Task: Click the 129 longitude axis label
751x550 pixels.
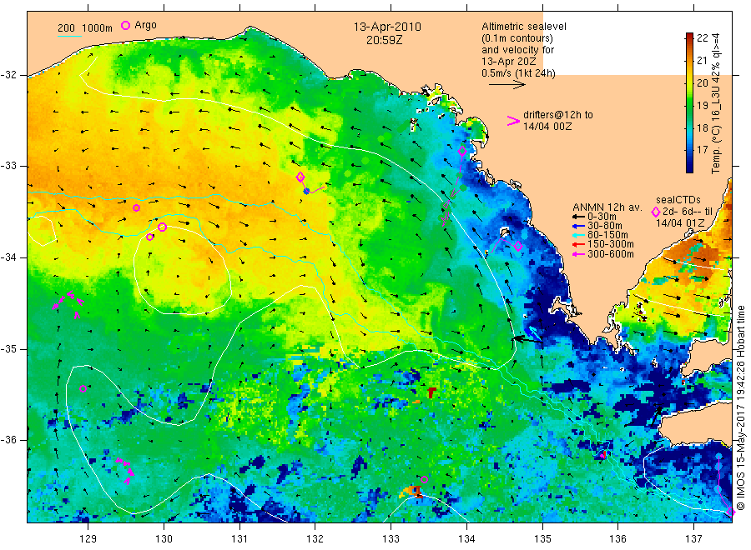Action: tap(88, 539)
